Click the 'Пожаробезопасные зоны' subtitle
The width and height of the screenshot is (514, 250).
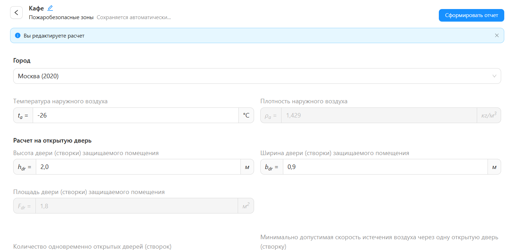pyautogui.click(x=61, y=17)
